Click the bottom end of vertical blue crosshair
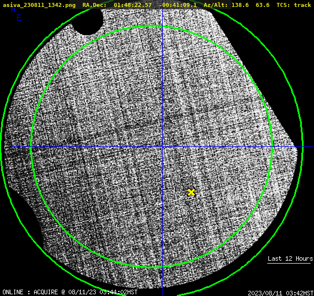Screen dimensions: 314x296 [162, 295]
